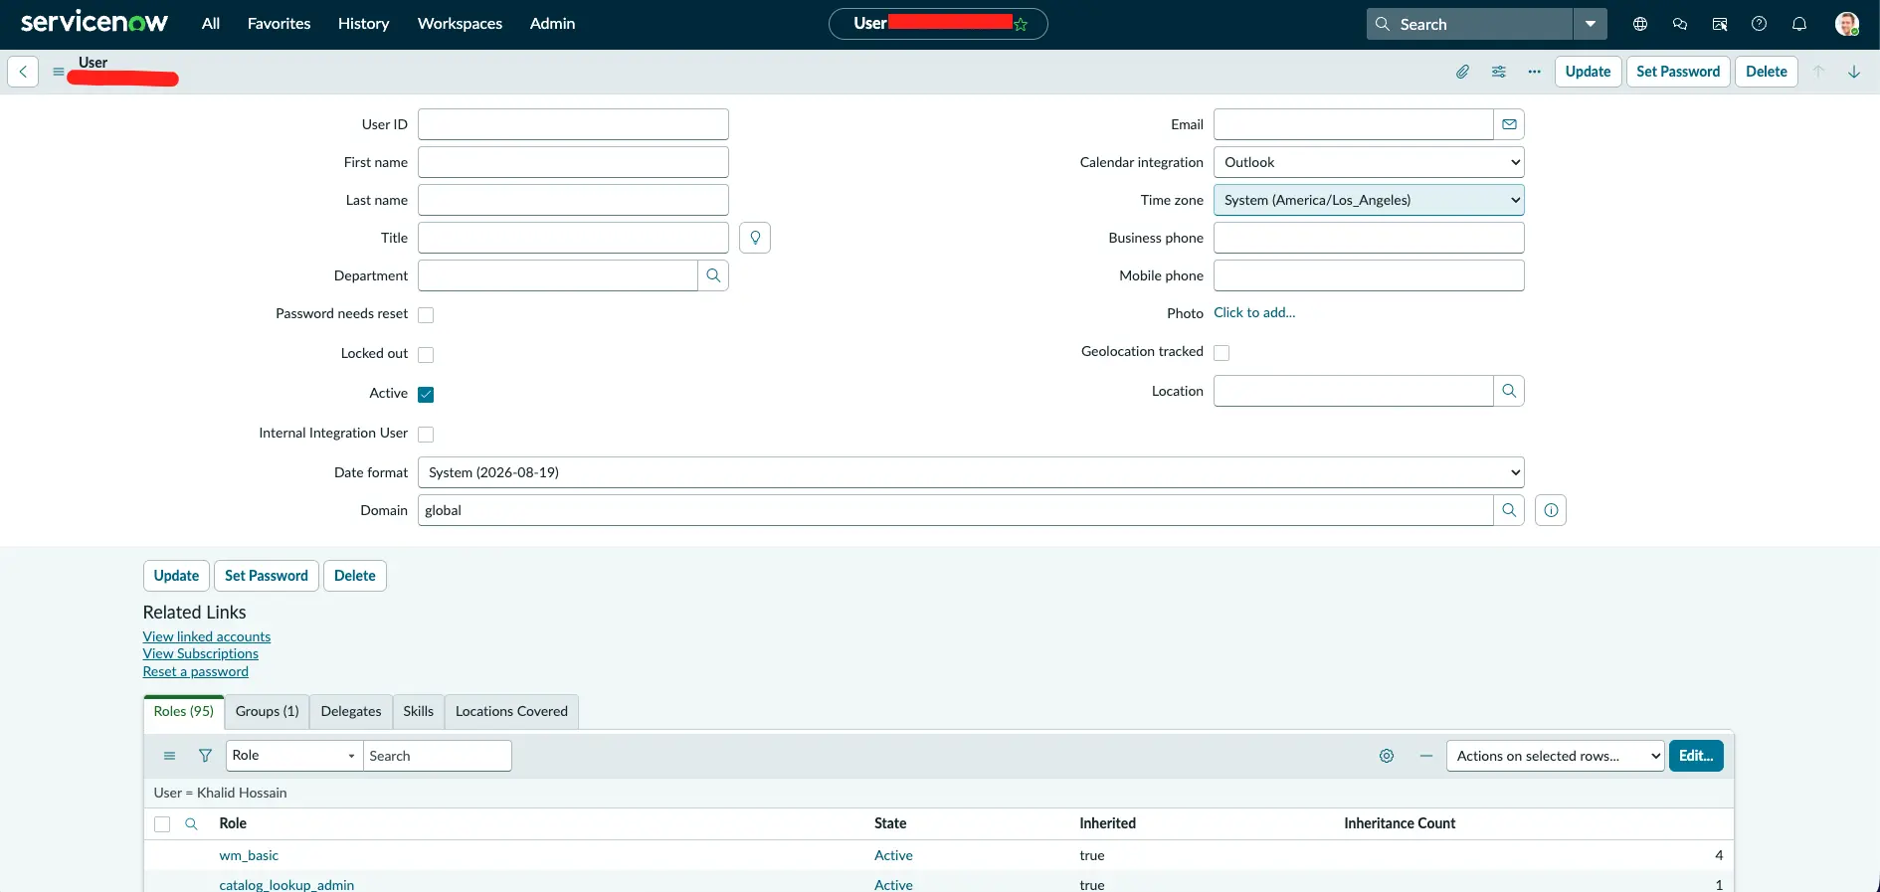Open the Workspaces menu
This screenshot has width=1880, height=892.
click(x=460, y=24)
